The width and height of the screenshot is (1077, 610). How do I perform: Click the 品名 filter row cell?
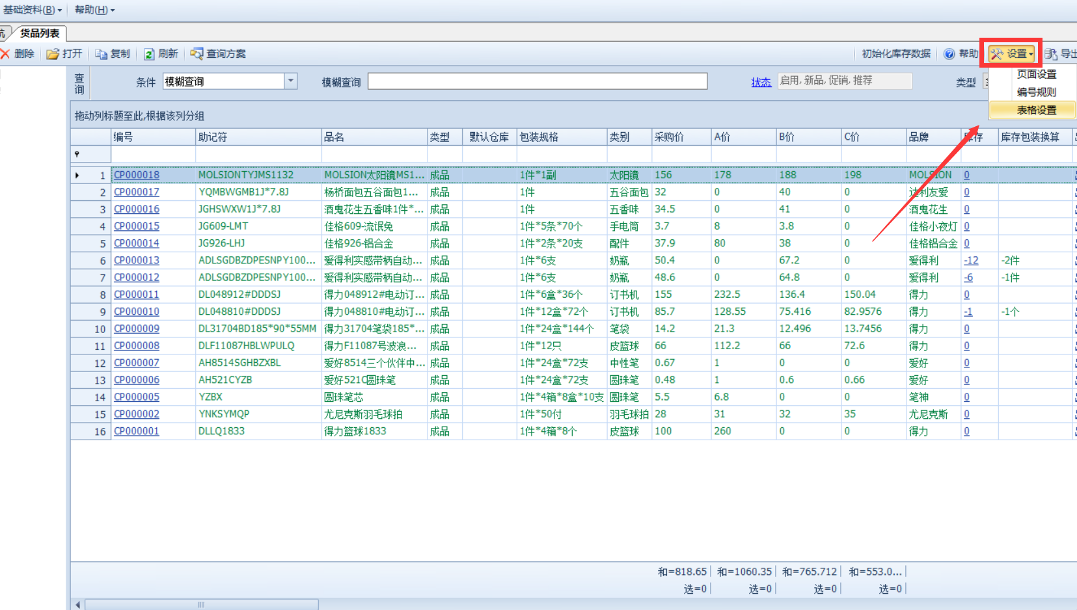(x=374, y=154)
